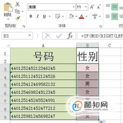The height and width of the screenshot is (123, 123).
Task: Click the 女 cell in row 6
Action: point(87,92)
